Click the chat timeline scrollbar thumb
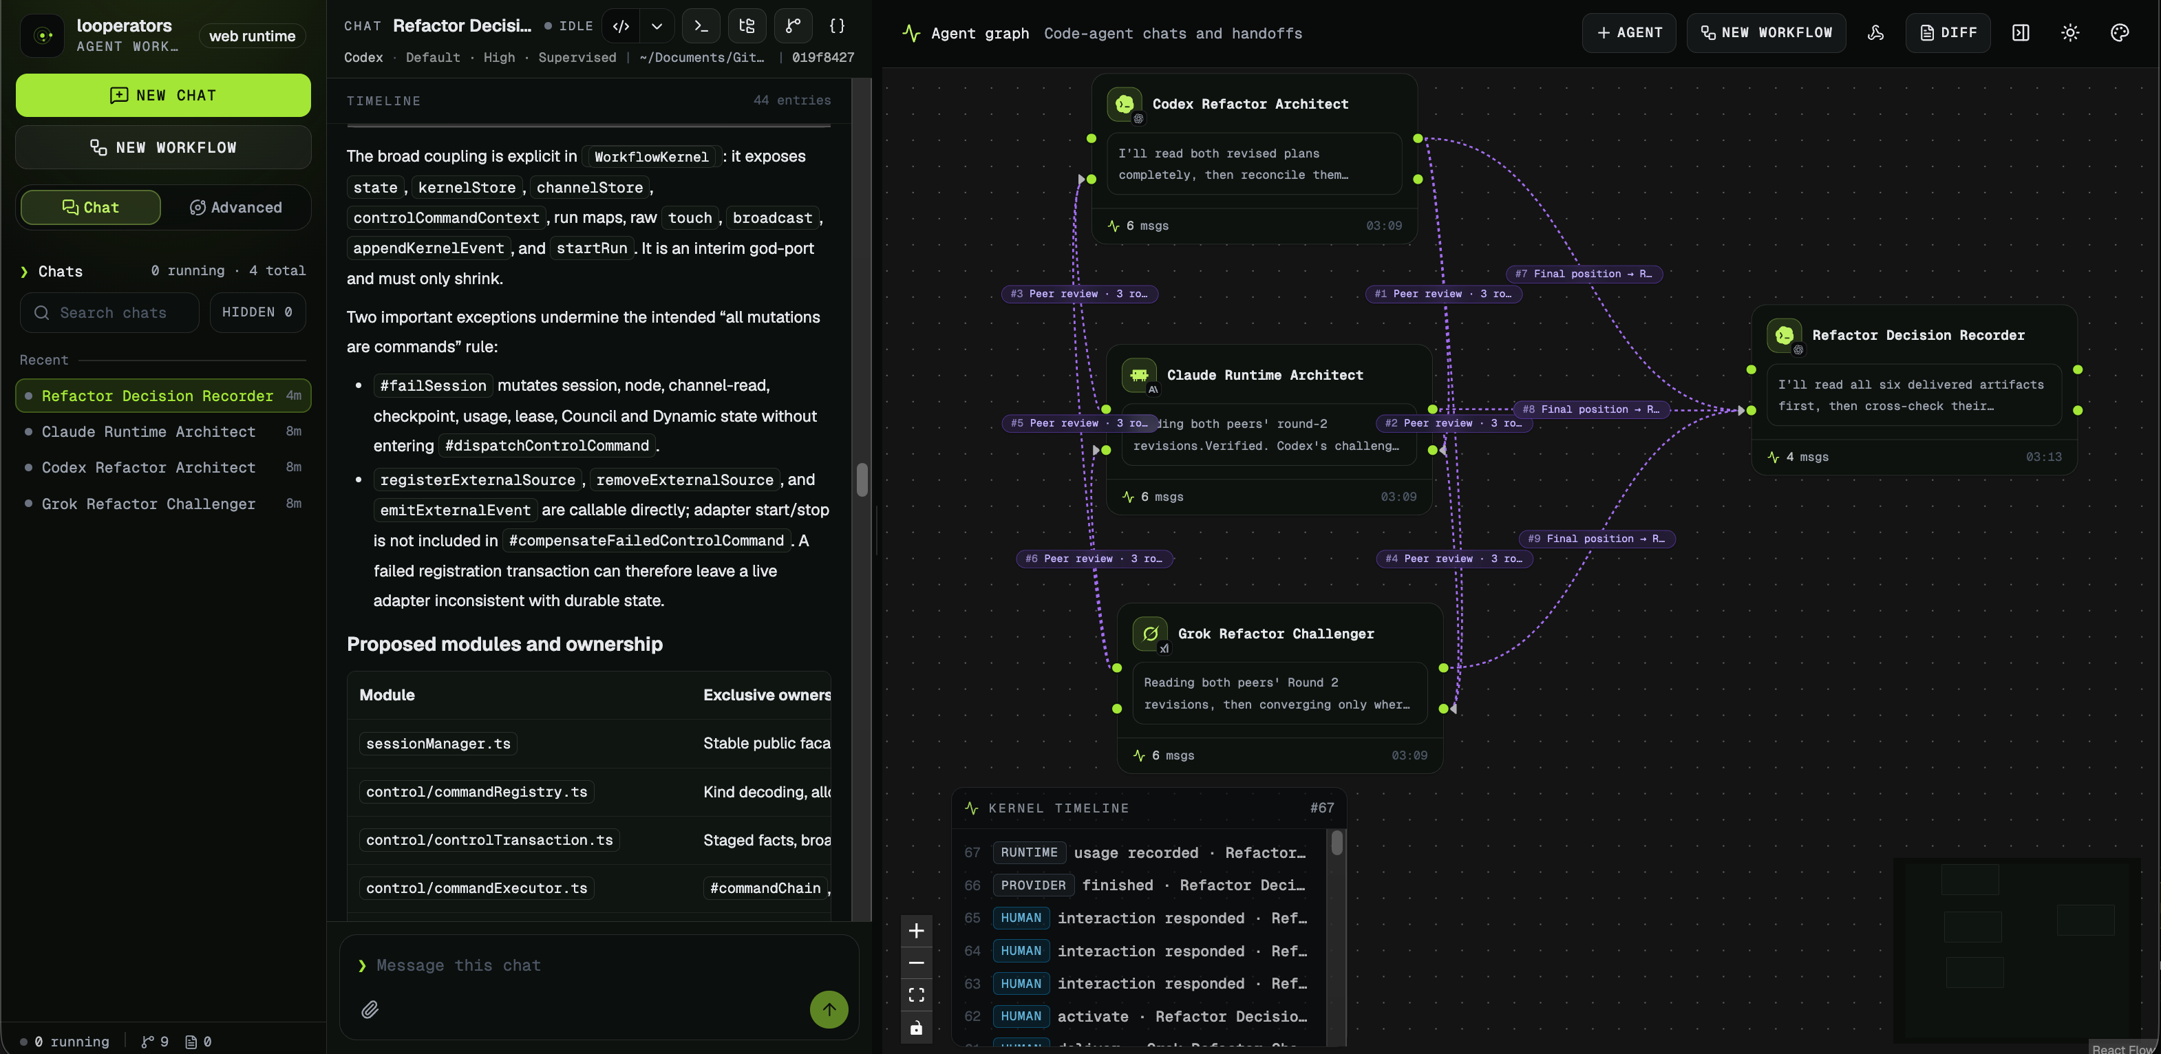The width and height of the screenshot is (2161, 1054). [862, 480]
